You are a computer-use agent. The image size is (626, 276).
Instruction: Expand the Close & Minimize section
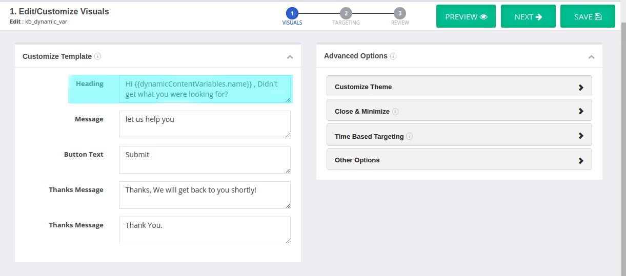[459, 110]
